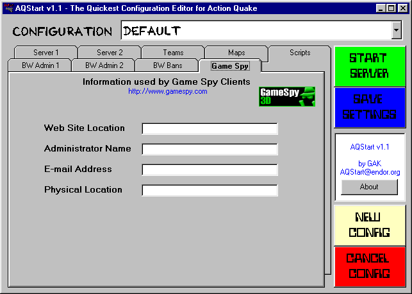Expand the Configuration dropdown arrow
Viewport: 412px width, 294px height.
coord(396,30)
